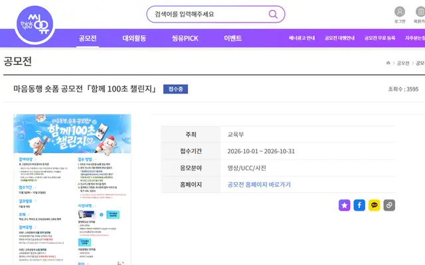This screenshot has height=265, width=425.
Task: Click the ThinkYou logo
Action: [x=35, y=25]
